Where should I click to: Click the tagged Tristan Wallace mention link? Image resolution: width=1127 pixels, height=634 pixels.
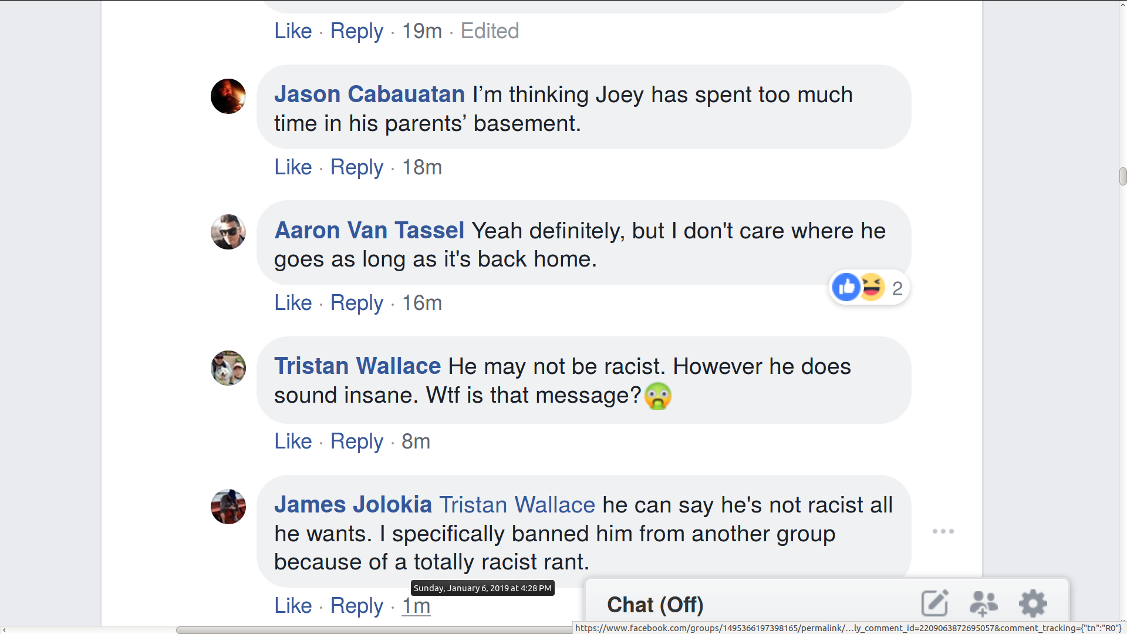(517, 505)
